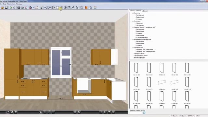Click the window in the 3D kitchen view

coord(61,63)
